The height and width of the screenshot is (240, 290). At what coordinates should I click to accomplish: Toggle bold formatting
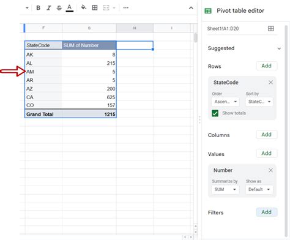tap(38, 8)
